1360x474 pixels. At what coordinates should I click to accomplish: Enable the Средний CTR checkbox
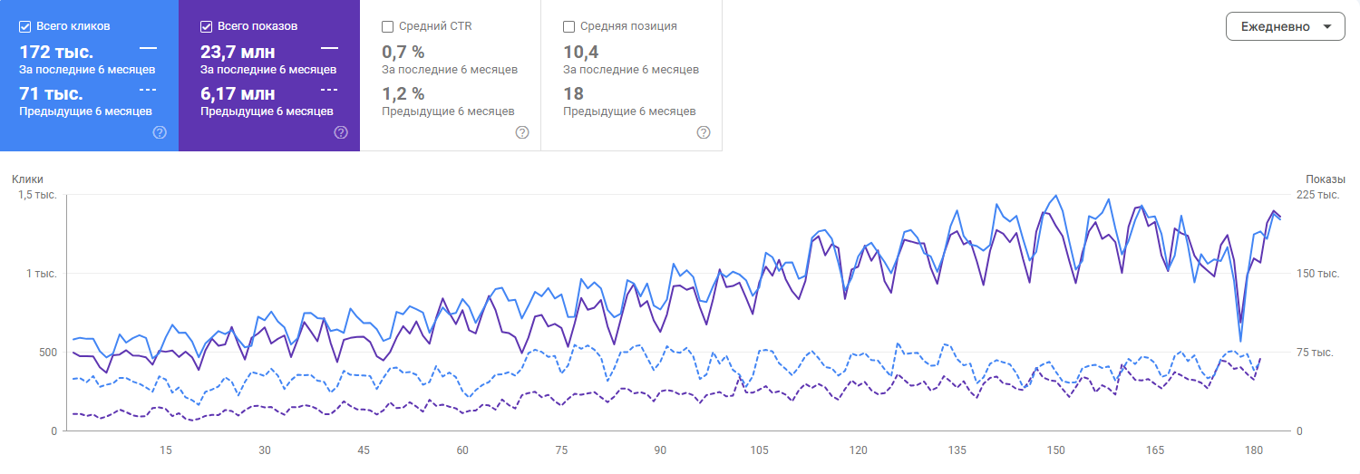(388, 26)
